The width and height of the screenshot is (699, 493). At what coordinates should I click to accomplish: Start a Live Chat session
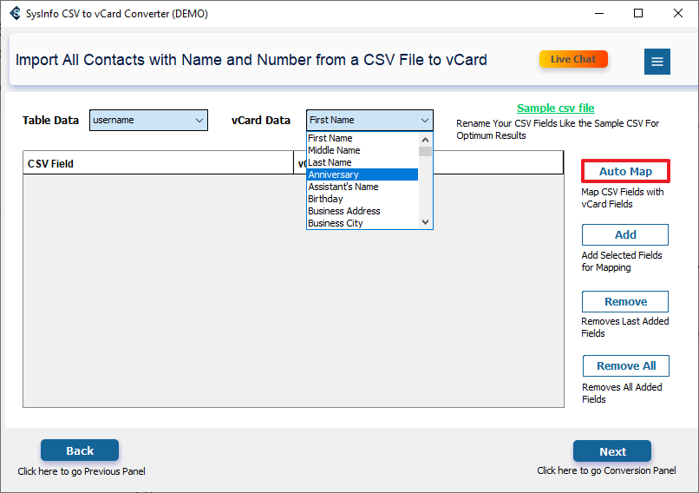click(573, 59)
